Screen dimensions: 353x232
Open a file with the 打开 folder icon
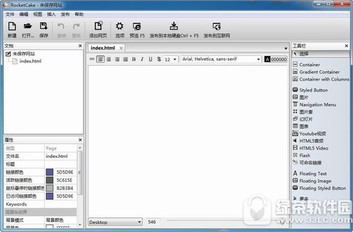tap(28, 27)
